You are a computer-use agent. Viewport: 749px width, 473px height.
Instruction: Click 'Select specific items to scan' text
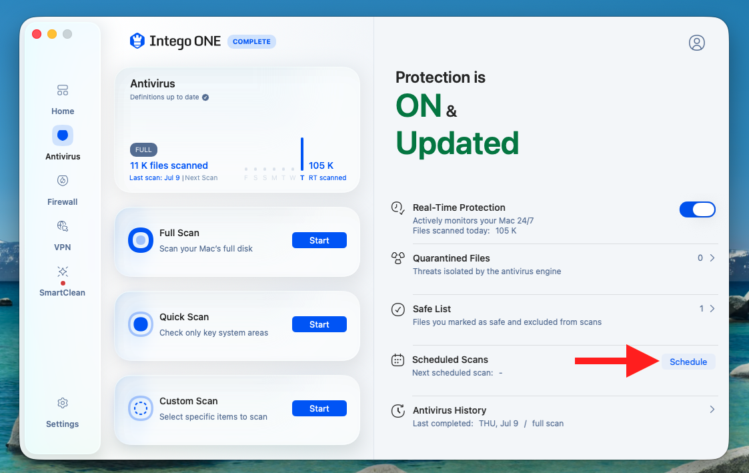213,416
